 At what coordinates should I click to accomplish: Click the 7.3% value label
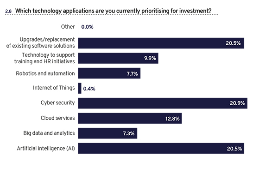click(x=129, y=133)
